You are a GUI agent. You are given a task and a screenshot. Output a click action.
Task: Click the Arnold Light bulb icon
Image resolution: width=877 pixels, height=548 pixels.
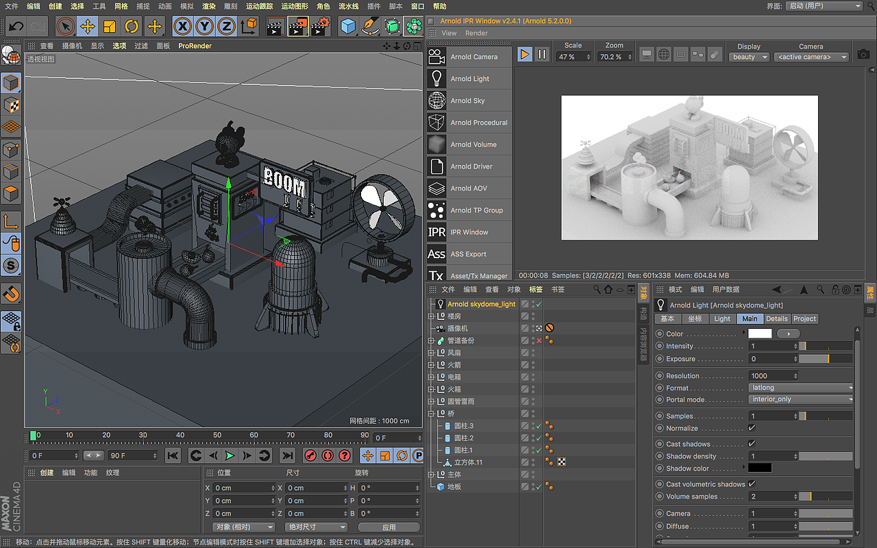pos(436,79)
